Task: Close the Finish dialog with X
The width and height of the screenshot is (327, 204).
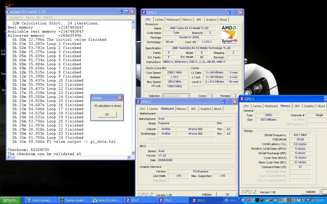Action: click(x=120, y=98)
